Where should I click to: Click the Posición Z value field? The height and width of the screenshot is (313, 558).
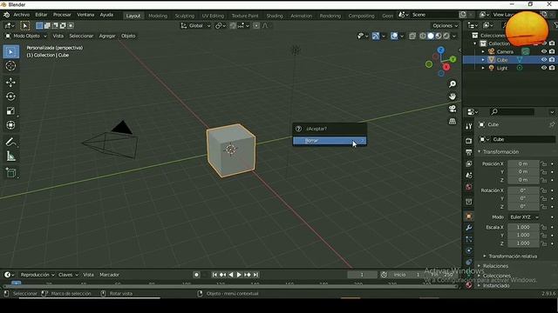(x=523, y=180)
